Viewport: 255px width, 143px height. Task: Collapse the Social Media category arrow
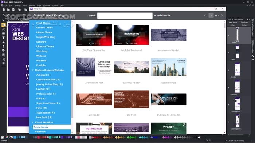pyautogui.click(x=31, y=127)
